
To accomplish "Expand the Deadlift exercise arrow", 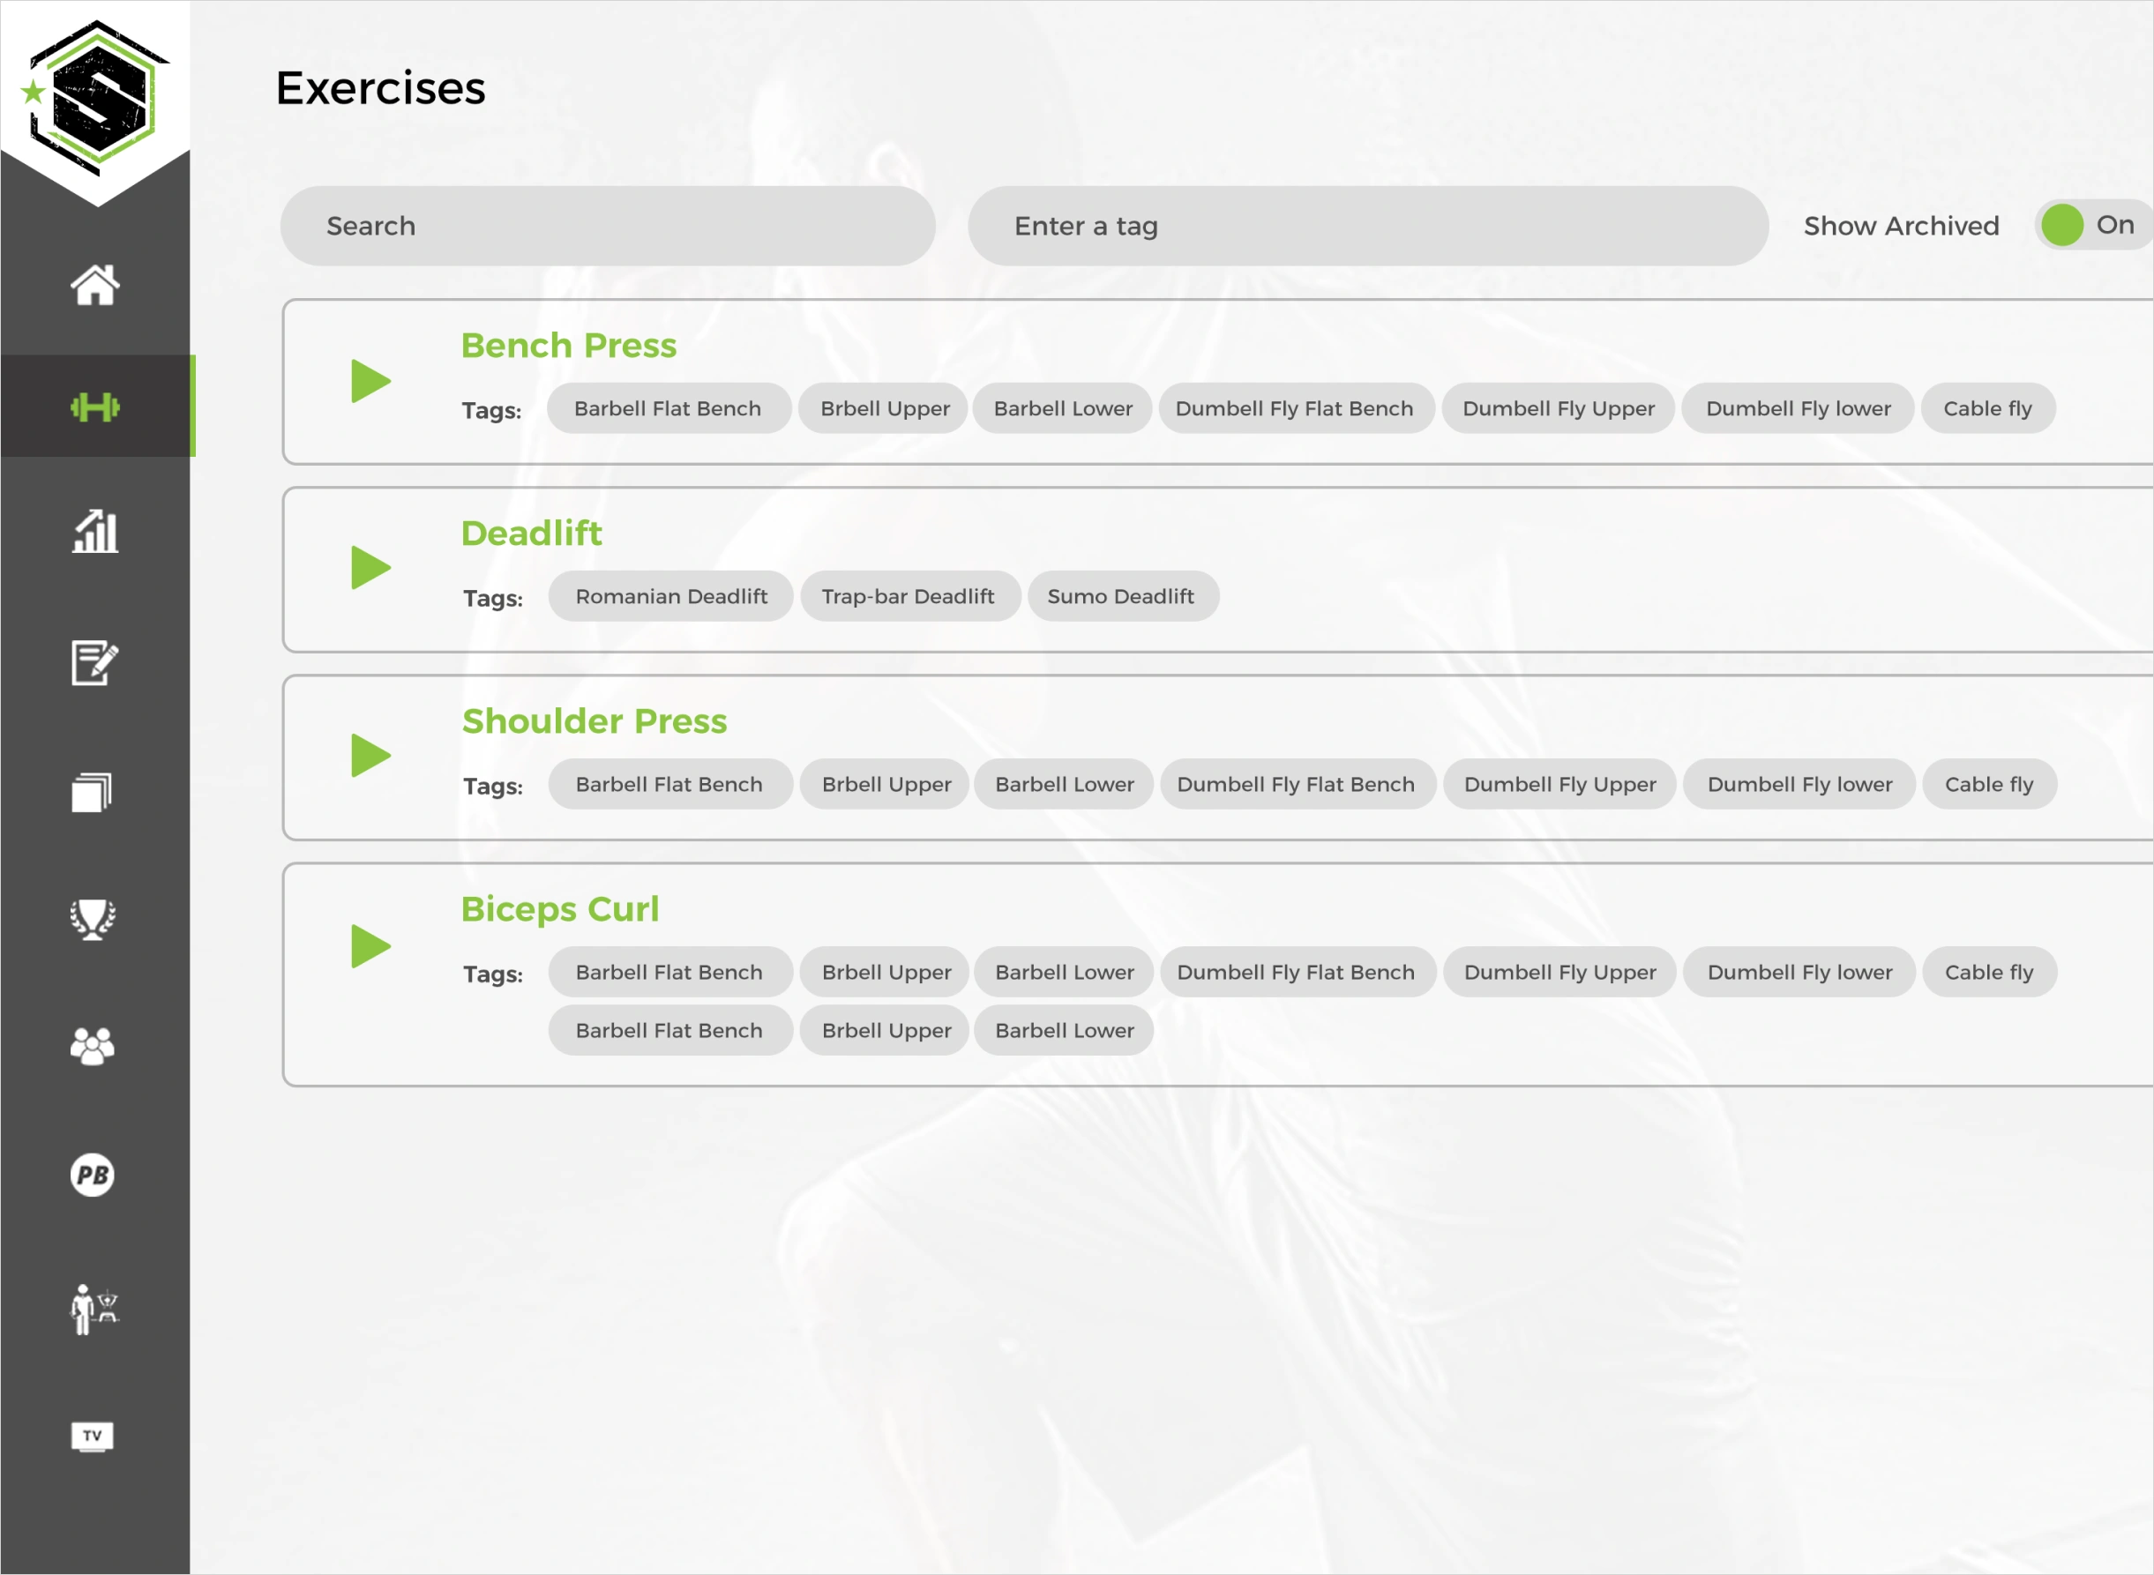I will click(x=370, y=568).
